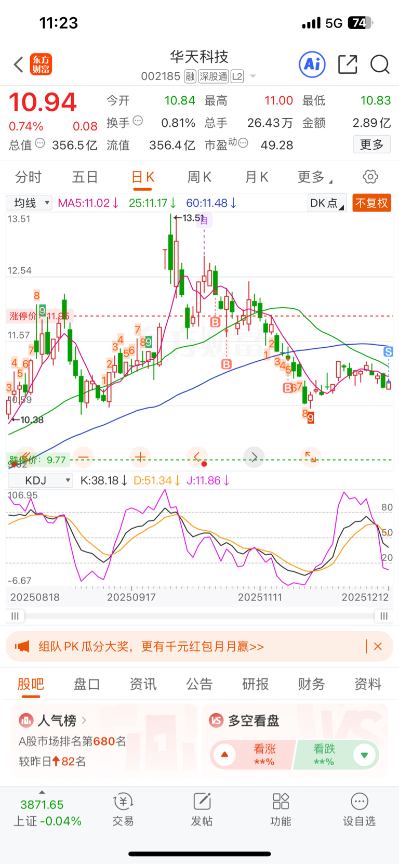Open the 研报 tab
The width and height of the screenshot is (399, 864).
pyautogui.click(x=256, y=684)
